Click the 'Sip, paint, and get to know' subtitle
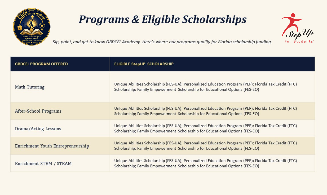The width and height of the screenshot is (327, 195). (x=162, y=42)
